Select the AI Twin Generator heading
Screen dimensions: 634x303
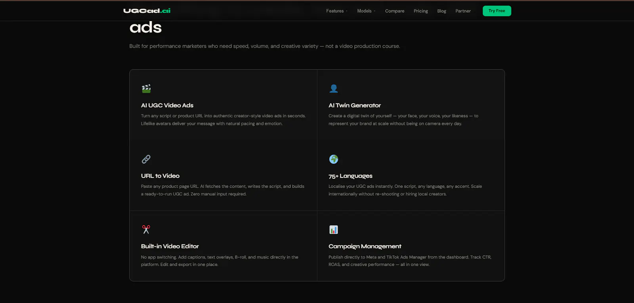pyautogui.click(x=355, y=105)
